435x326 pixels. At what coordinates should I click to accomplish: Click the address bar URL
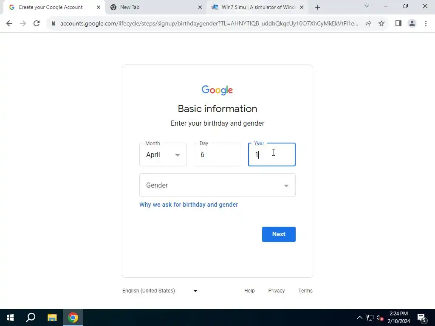coord(209,24)
